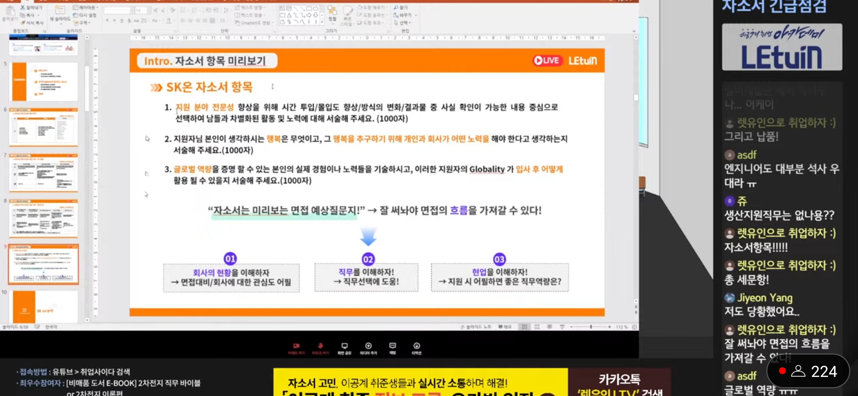This screenshot has height=396, width=858.
Task: Click the New Slide (새 슬라이드) icon
Action: tap(60, 10)
